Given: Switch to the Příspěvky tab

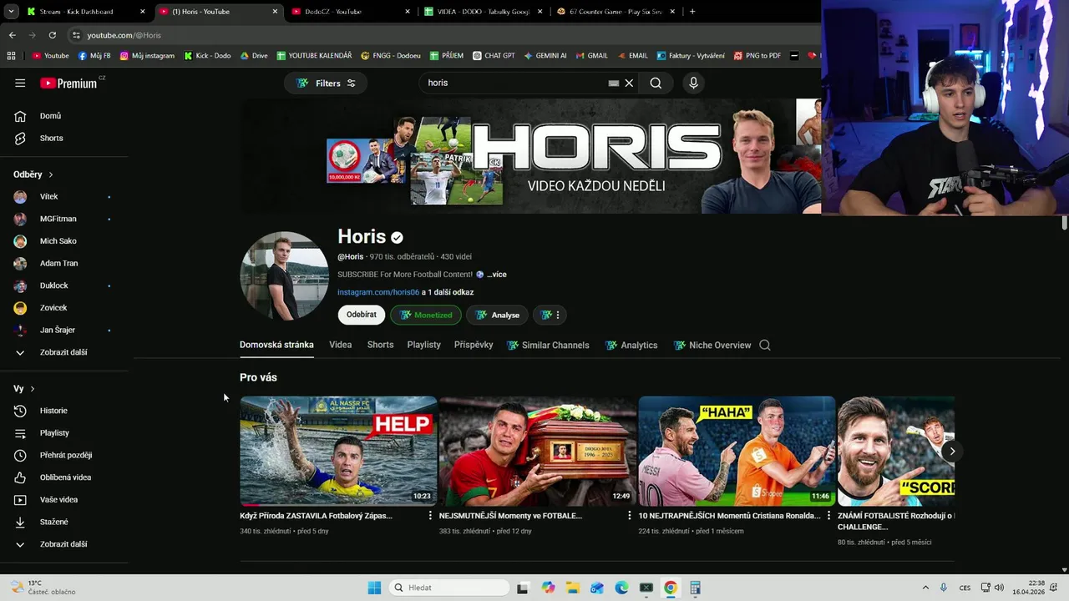Looking at the screenshot, I should 474,345.
